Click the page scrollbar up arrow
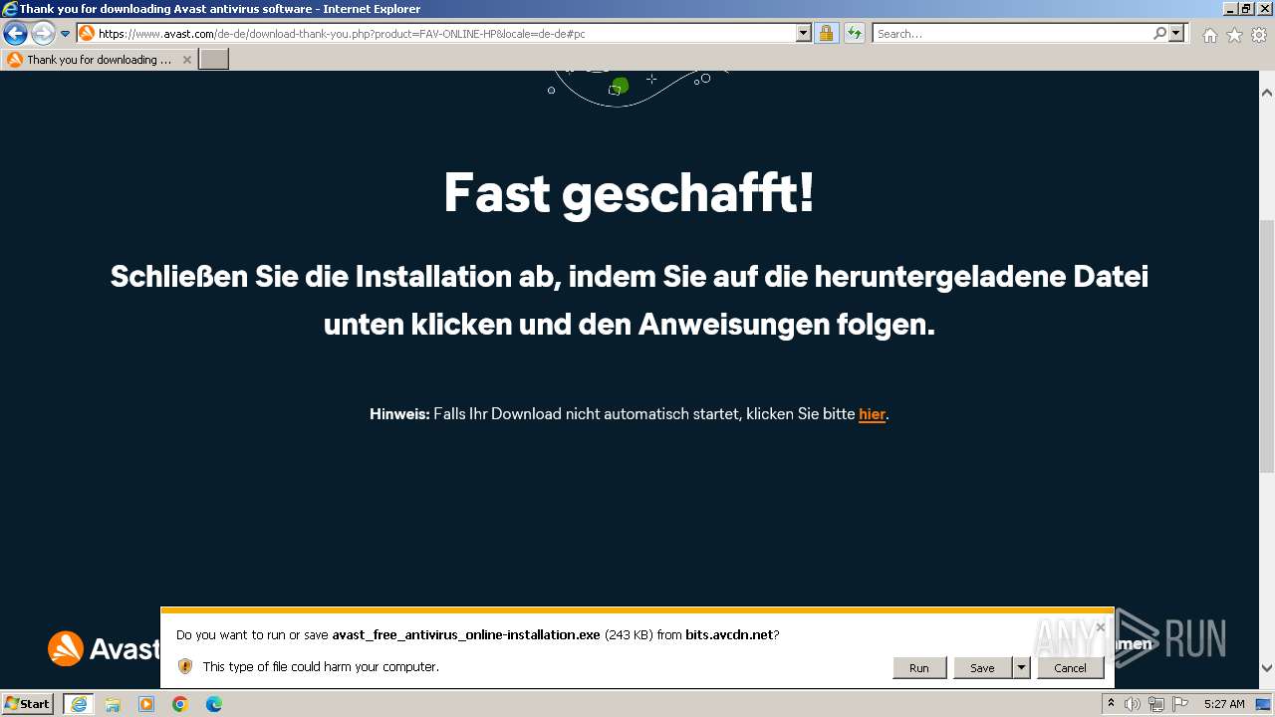 coord(1267,93)
